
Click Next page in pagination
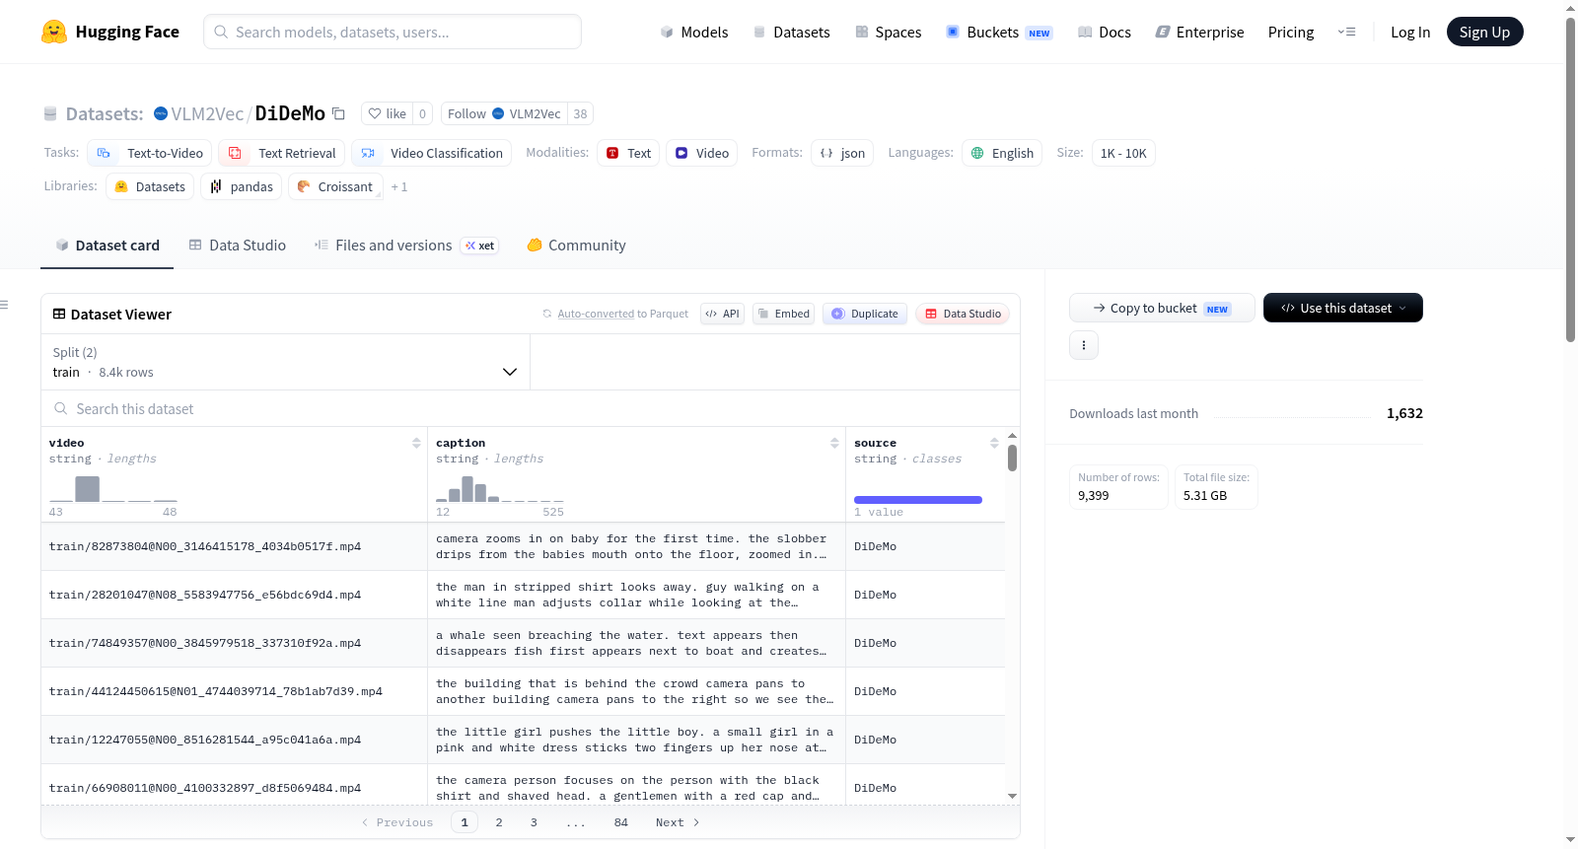pyautogui.click(x=678, y=822)
